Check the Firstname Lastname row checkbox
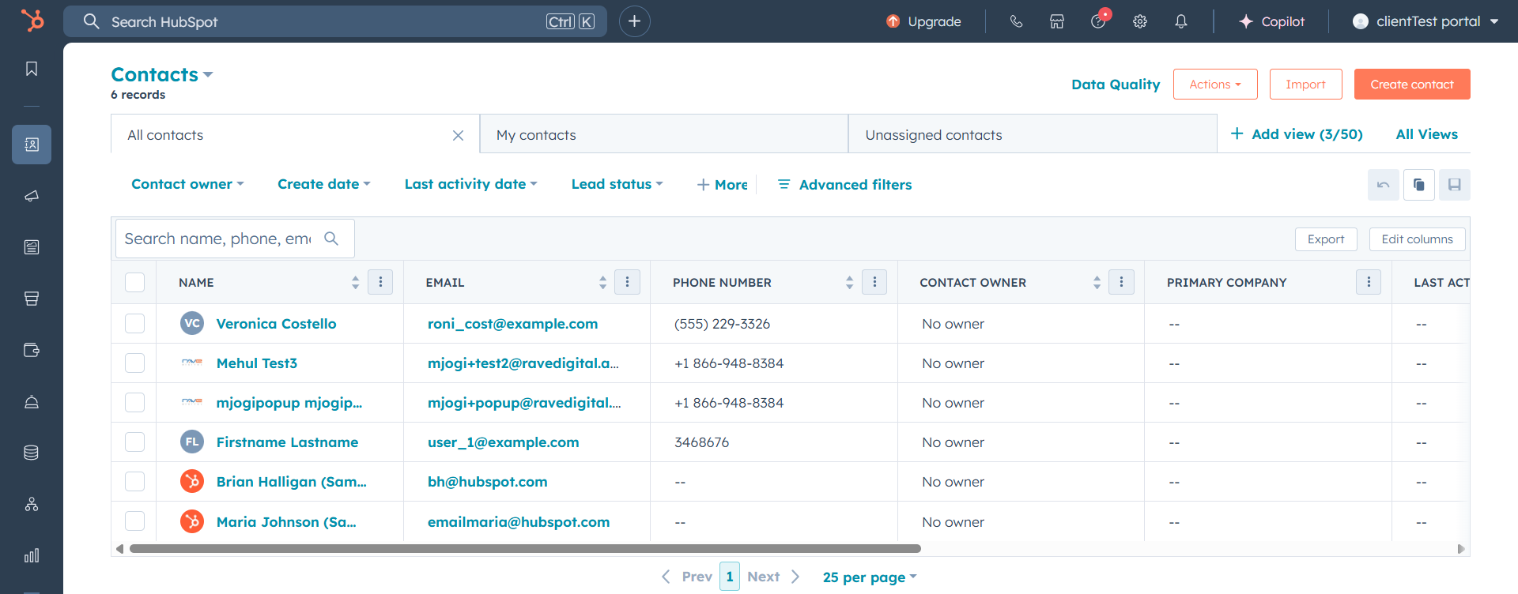The width and height of the screenshot is (1518, 594). 135,442
